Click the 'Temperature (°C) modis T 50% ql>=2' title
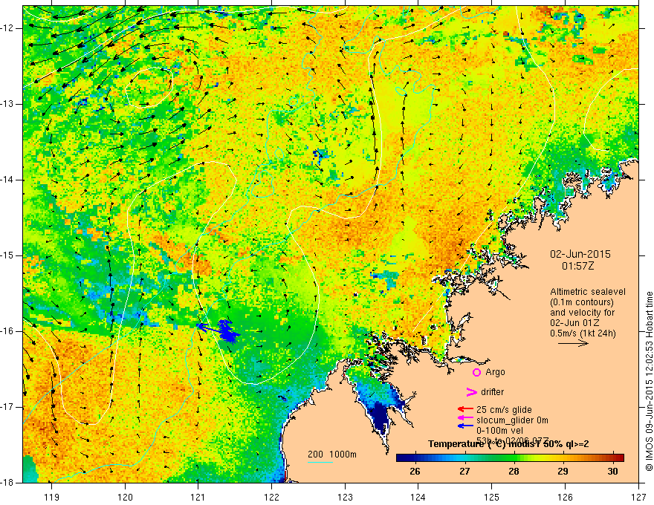This screenshot has width=654, height=505. coord(508,444)
